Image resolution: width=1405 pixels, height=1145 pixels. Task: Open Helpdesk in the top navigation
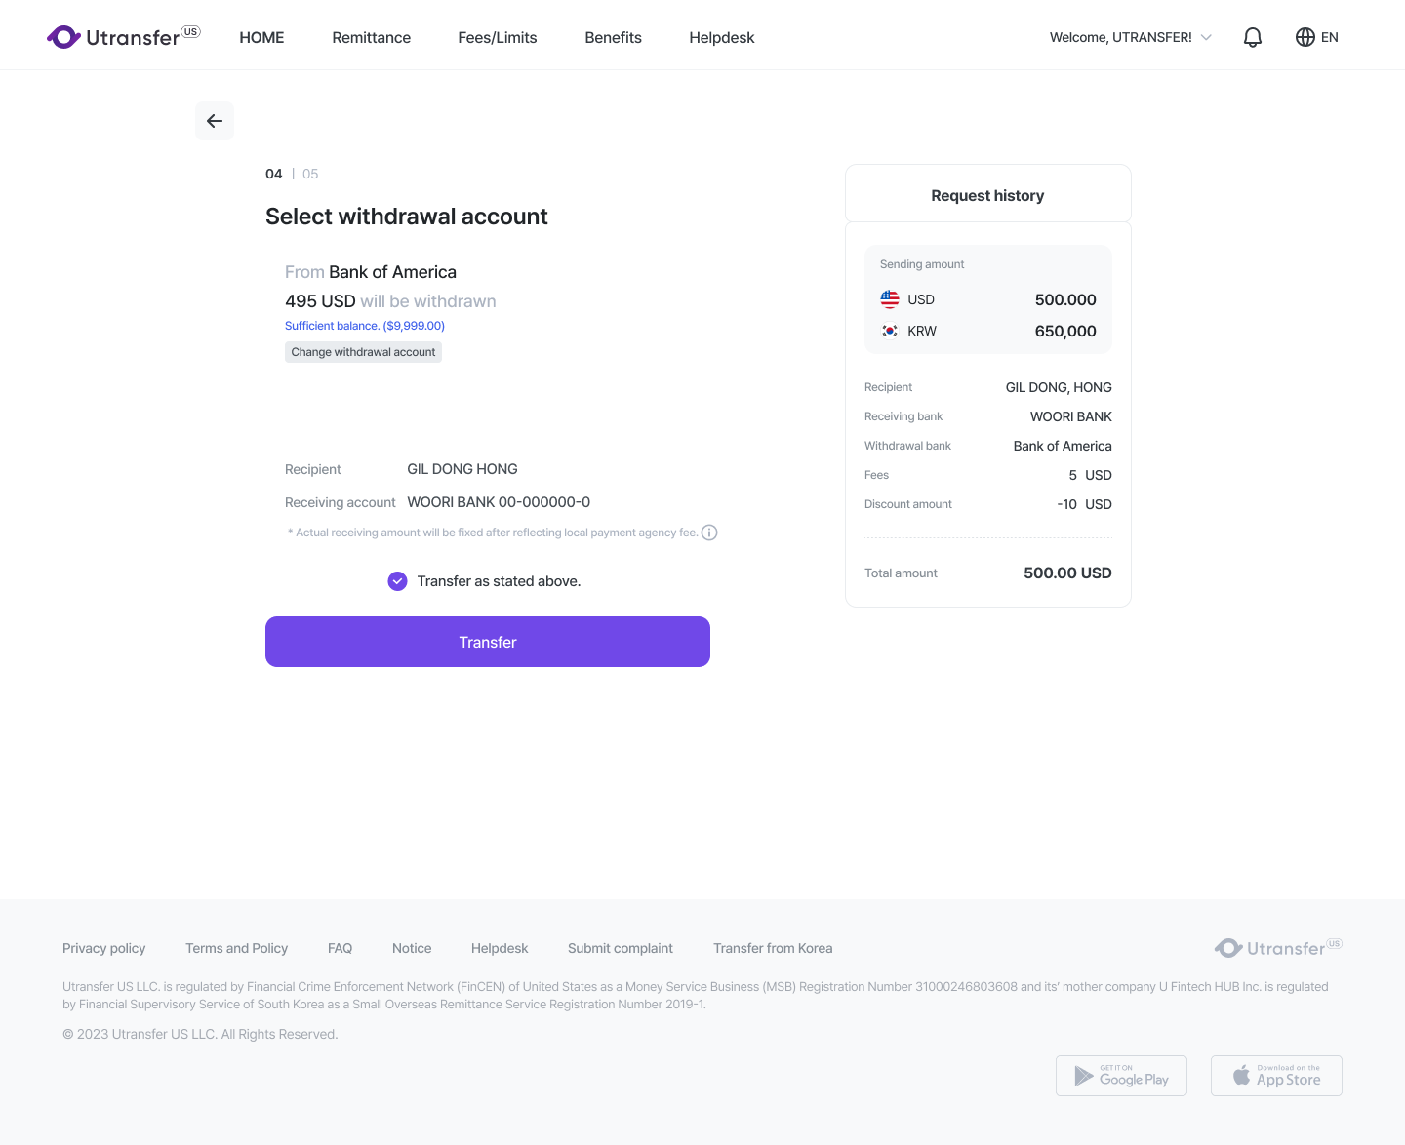(722, 37)
